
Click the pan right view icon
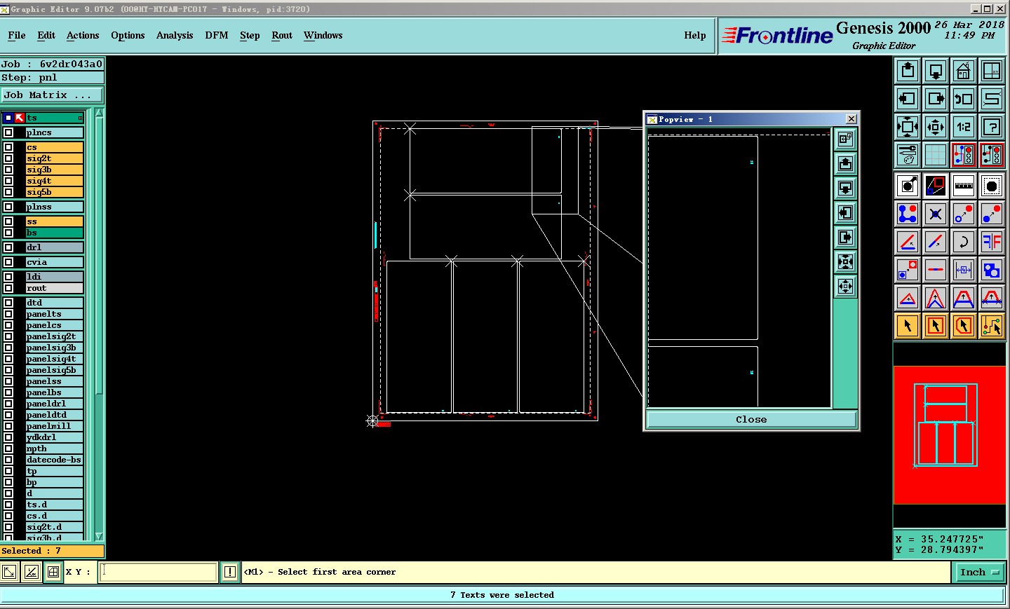936,99
